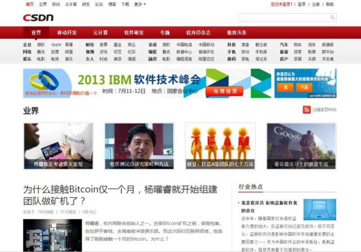361x252 pixels.
Task: Open 我是程序员 拒绝盗版软件 hot topic
Action: (x=269, y=207)
